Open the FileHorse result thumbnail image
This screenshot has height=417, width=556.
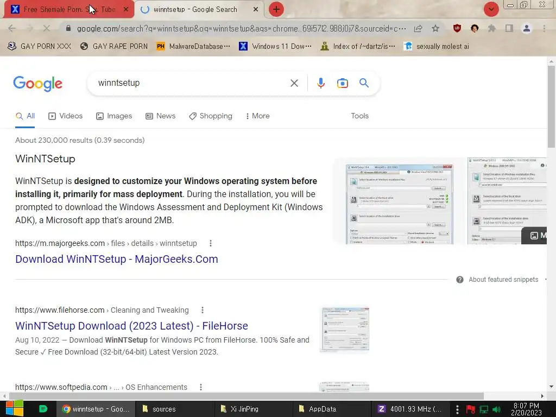[x=344, y=330]
